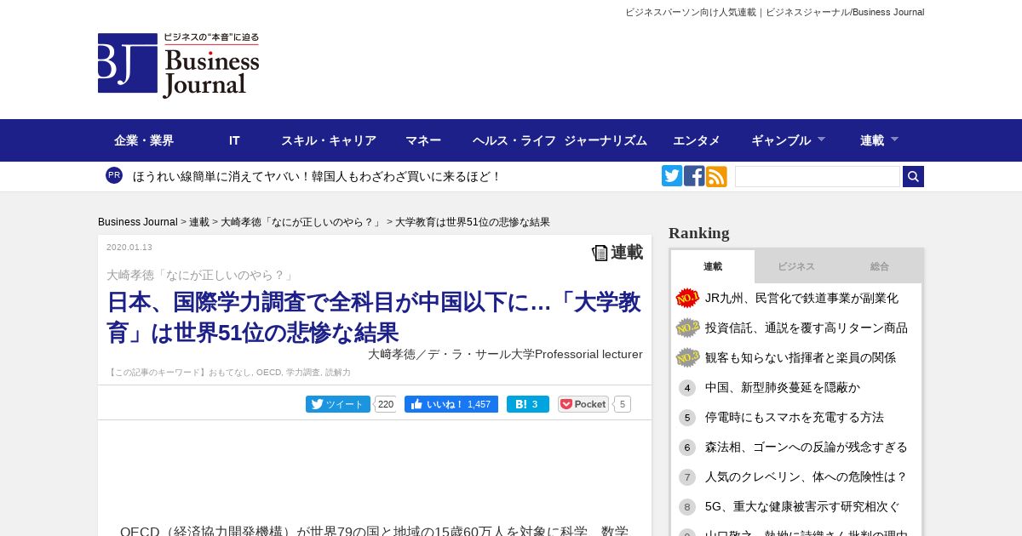The width and height of the screenshot is (1022, 536).
Task: Open the ジャーナリズム menu item
Action: pyautogui.click(x=606, y=140)
